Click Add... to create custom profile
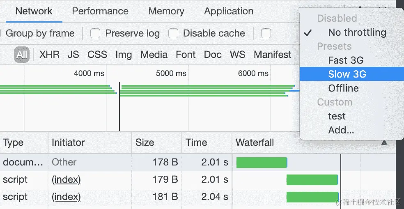This screenshot has height=209, width=404. 341,130
